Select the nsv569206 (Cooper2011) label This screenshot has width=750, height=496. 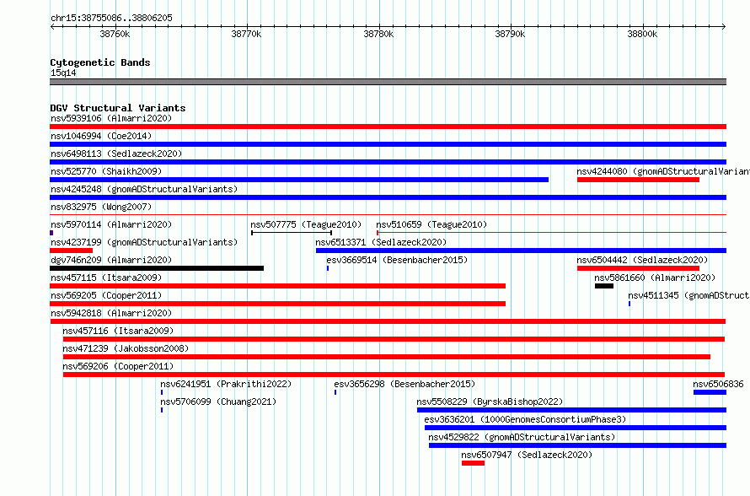118,366
